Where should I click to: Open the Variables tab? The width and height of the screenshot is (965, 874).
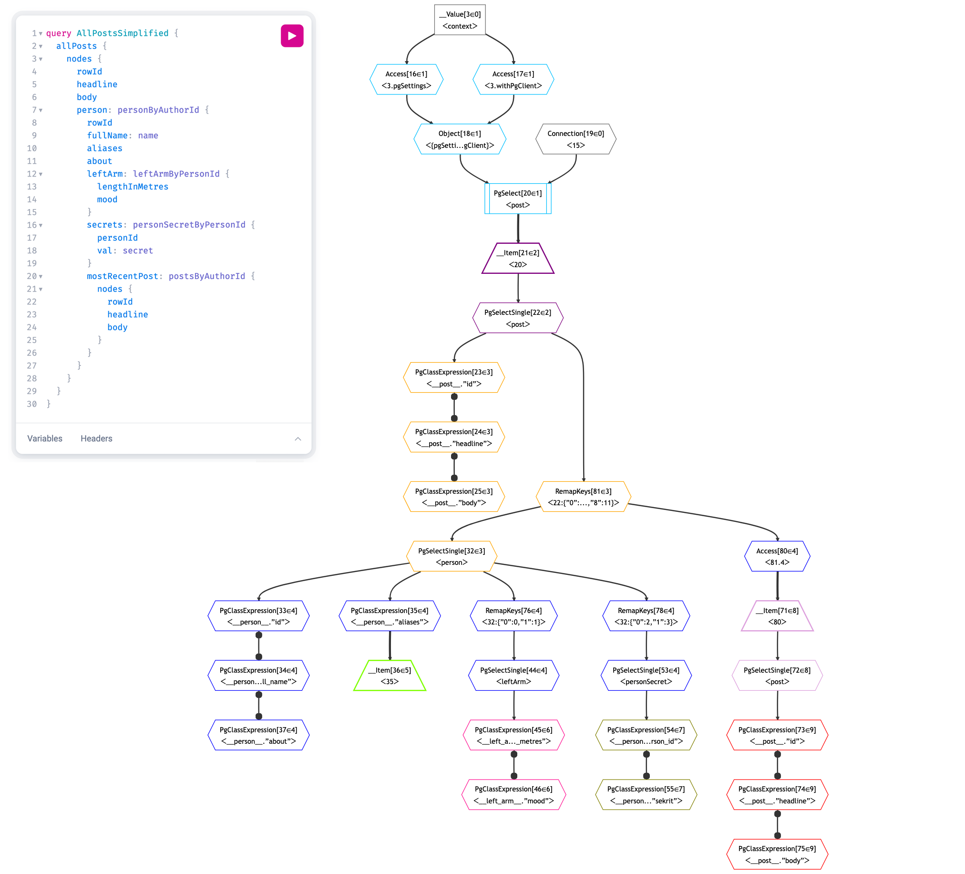pos(44,439)
